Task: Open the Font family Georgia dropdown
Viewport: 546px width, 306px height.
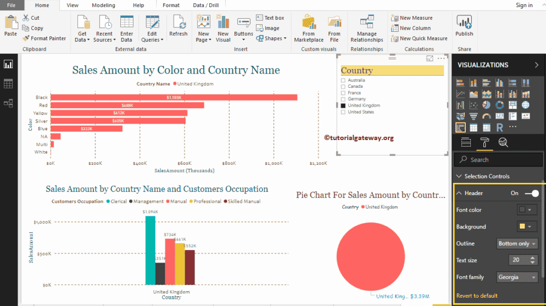Action: coord(517,277)
